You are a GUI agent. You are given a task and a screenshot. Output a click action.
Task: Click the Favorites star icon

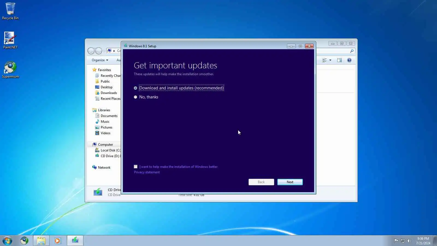click(x=95, y=70)
